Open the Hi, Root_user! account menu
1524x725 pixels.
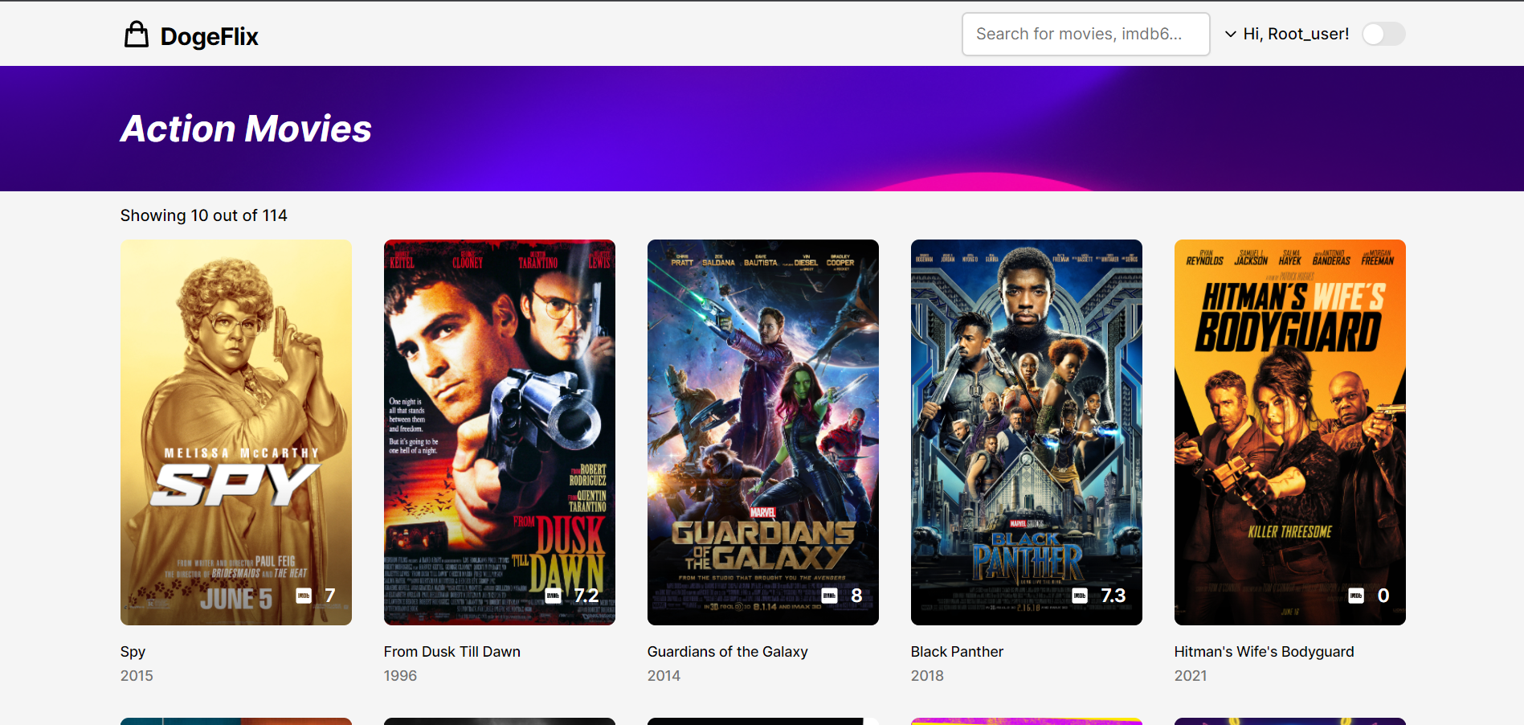pos(1295,34)
